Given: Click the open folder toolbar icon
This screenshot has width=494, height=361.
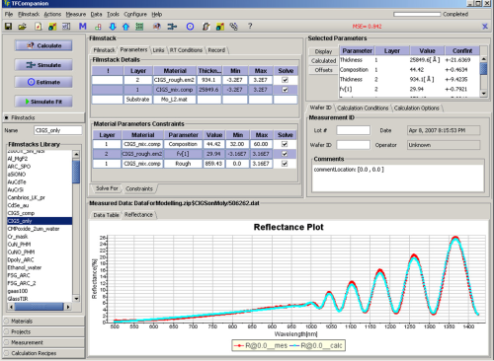Looking at the screenshot, I should [23, 27].
